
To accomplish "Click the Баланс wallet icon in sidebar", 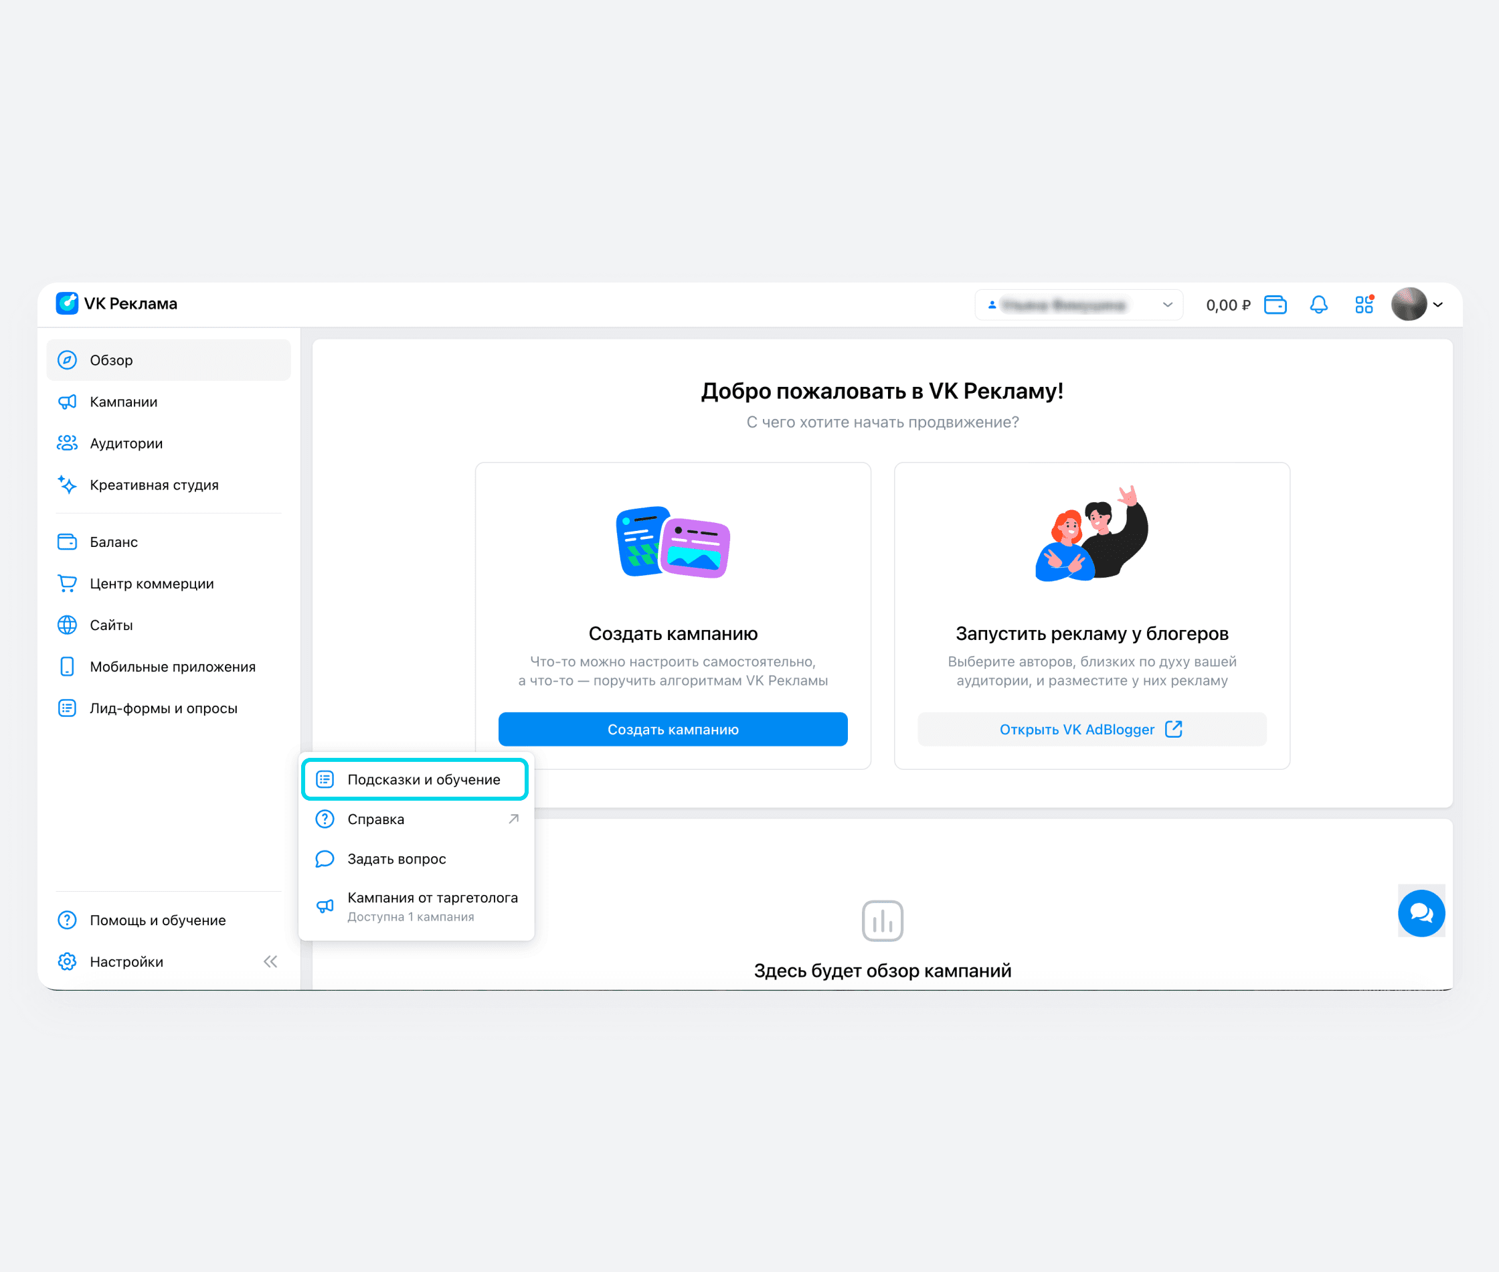I will click(67, 542).
